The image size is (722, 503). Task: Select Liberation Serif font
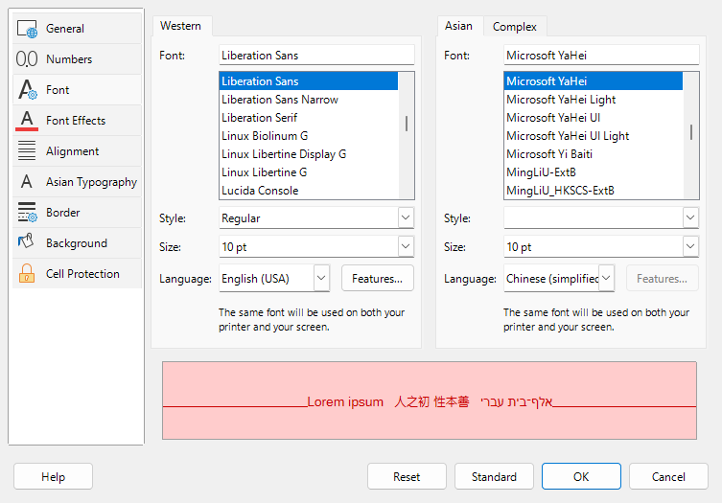[x=309, y=118]
